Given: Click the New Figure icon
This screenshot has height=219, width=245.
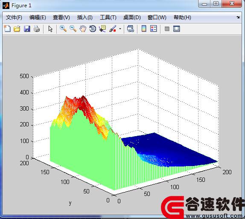Looking at the screenshot, I should [7, 29].
